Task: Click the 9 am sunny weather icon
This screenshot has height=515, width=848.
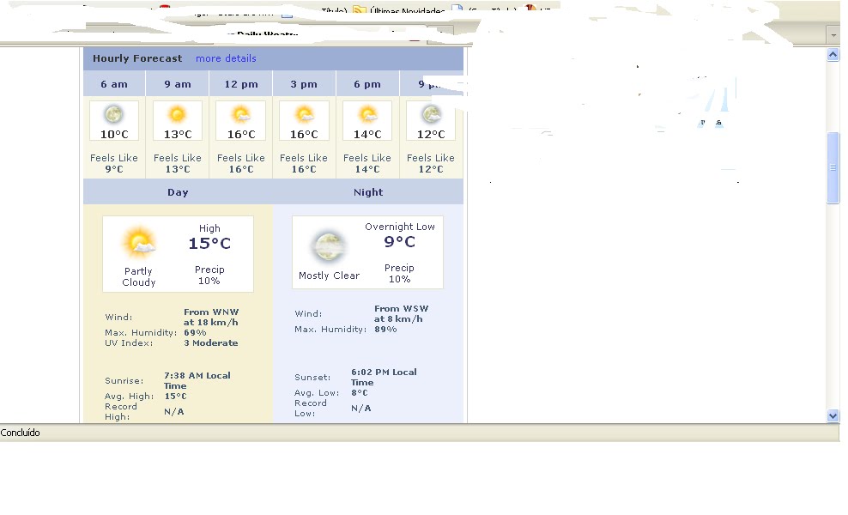Action: 178,115
